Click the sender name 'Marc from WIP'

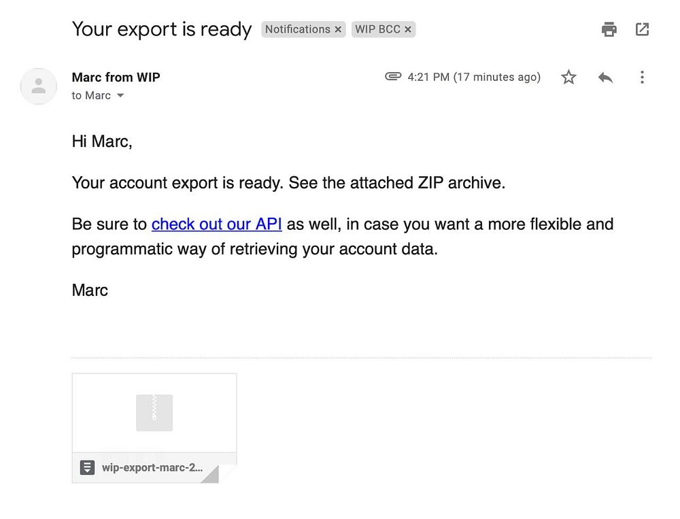coord(116,78)
